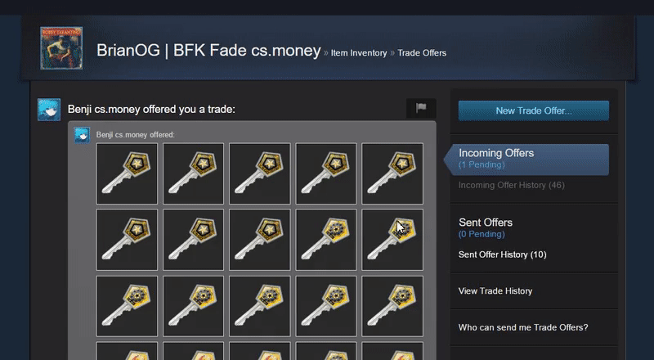
Task: Open Incoming Offer History (46)
Action: click(x=512, y=185)
